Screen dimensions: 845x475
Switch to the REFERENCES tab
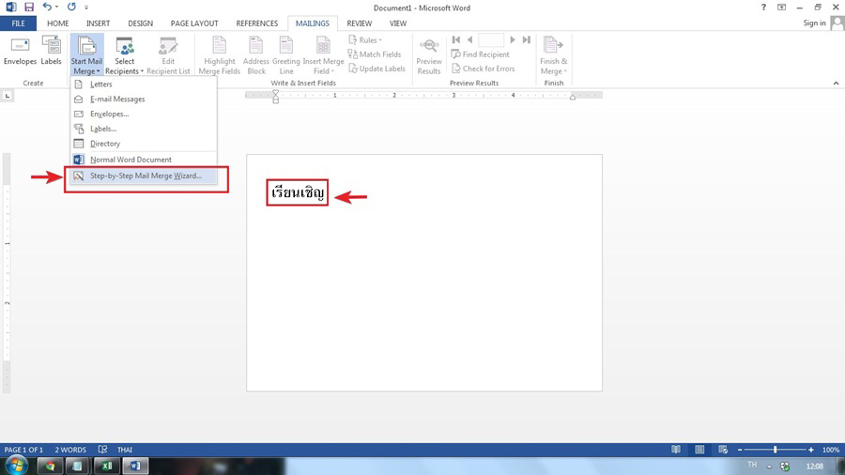(257, 23)
